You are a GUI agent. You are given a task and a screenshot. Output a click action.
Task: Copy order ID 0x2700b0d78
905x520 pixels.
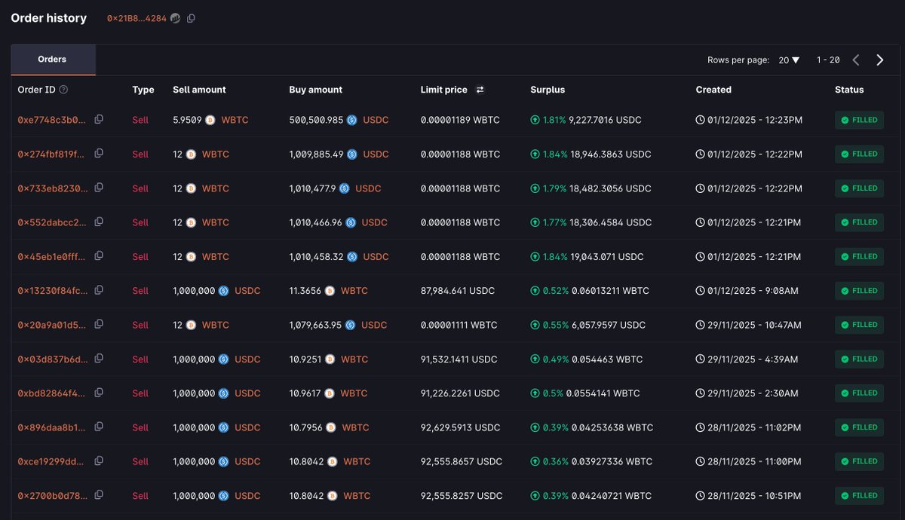tap(99, 495)
